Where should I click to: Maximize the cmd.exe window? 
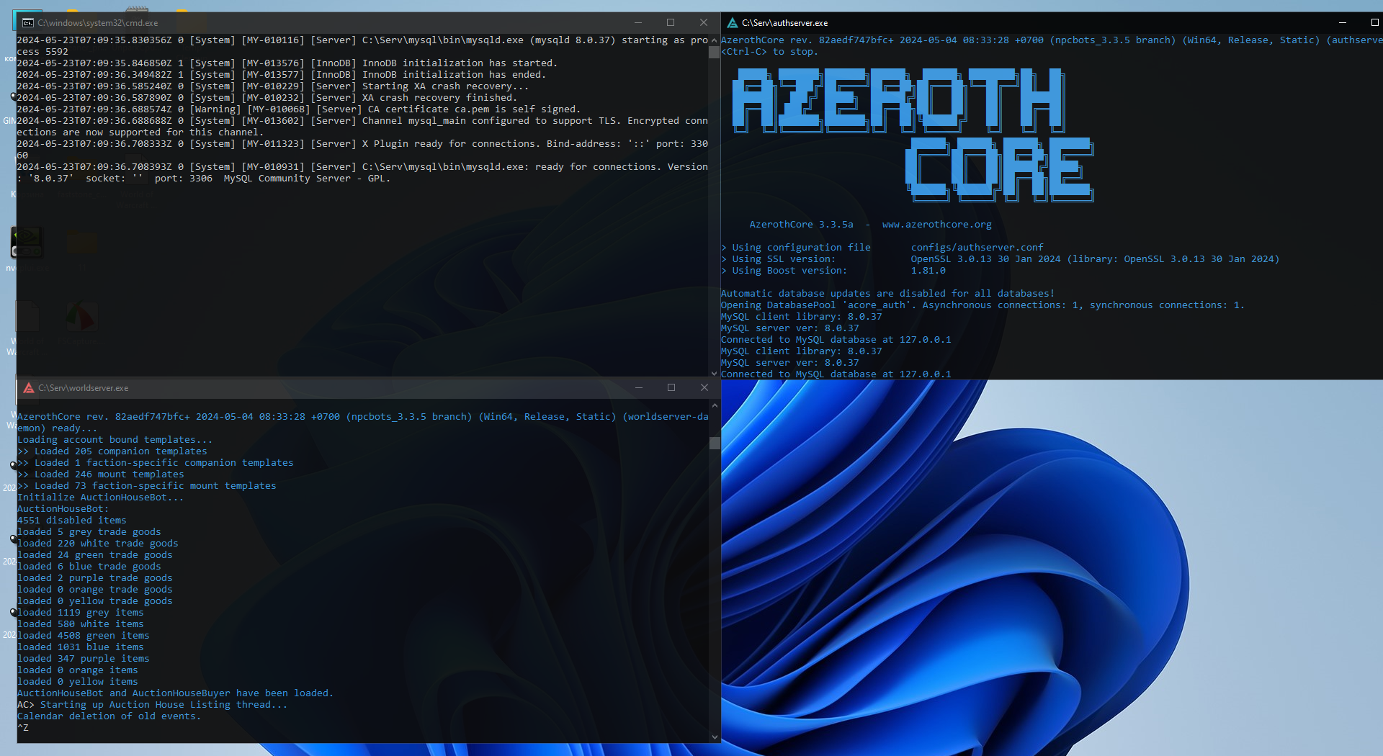671,23
